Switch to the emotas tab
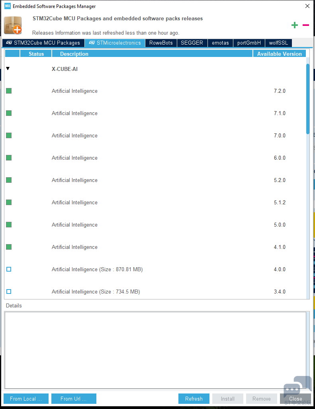 point(220,43)
